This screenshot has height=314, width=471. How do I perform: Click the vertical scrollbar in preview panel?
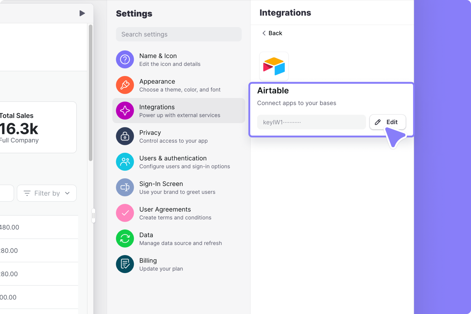click(x=91, y=93)
